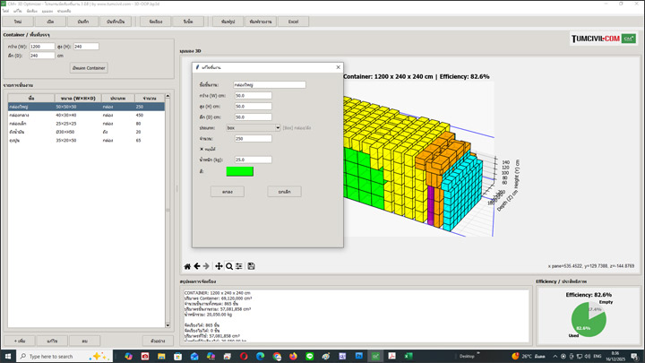The width and height of the screenshot is (645, 363).
Task: Select the Pan move tool icon
Action: point(219,266)
